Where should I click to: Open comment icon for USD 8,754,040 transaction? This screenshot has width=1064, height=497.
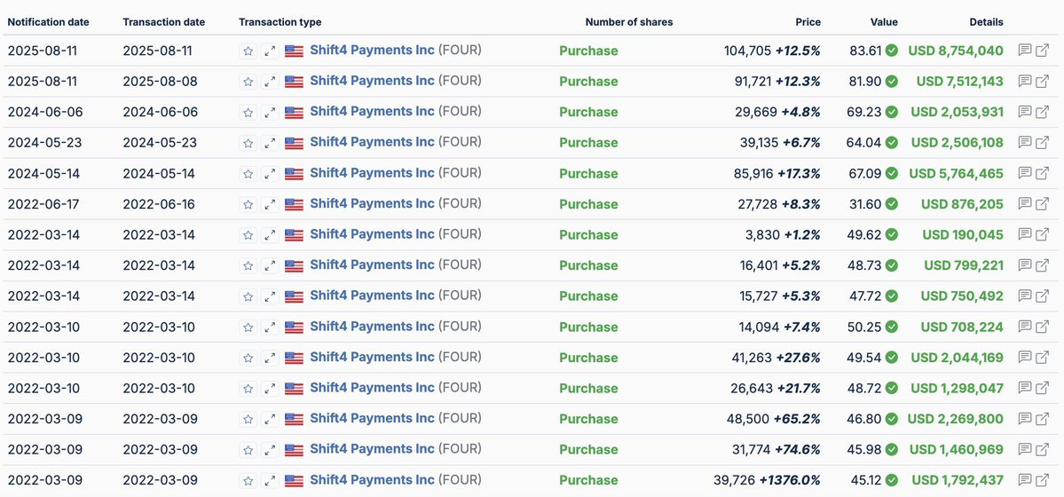(1025, 51)
